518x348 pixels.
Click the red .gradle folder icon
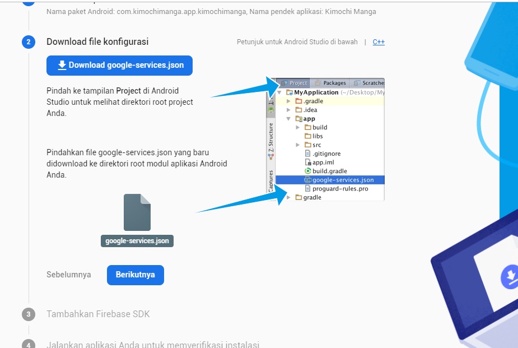coord(298,101)
